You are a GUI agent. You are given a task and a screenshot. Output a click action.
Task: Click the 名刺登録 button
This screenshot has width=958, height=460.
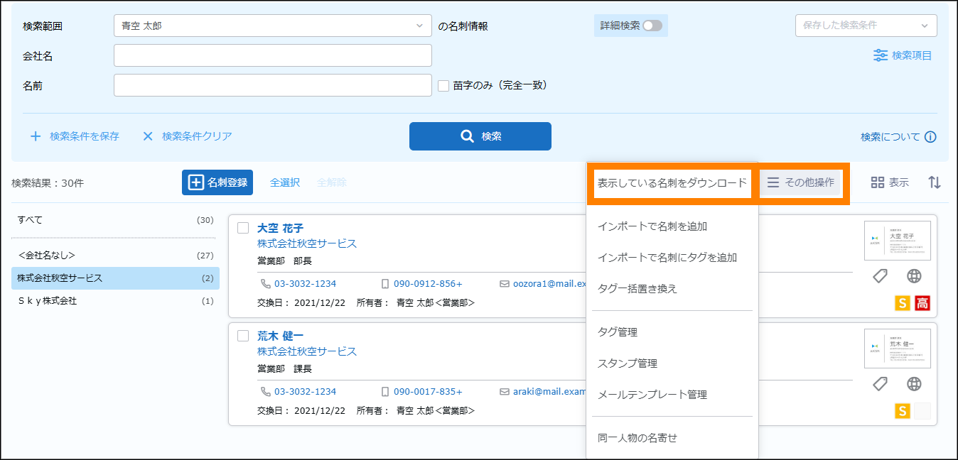click(217, 182)
